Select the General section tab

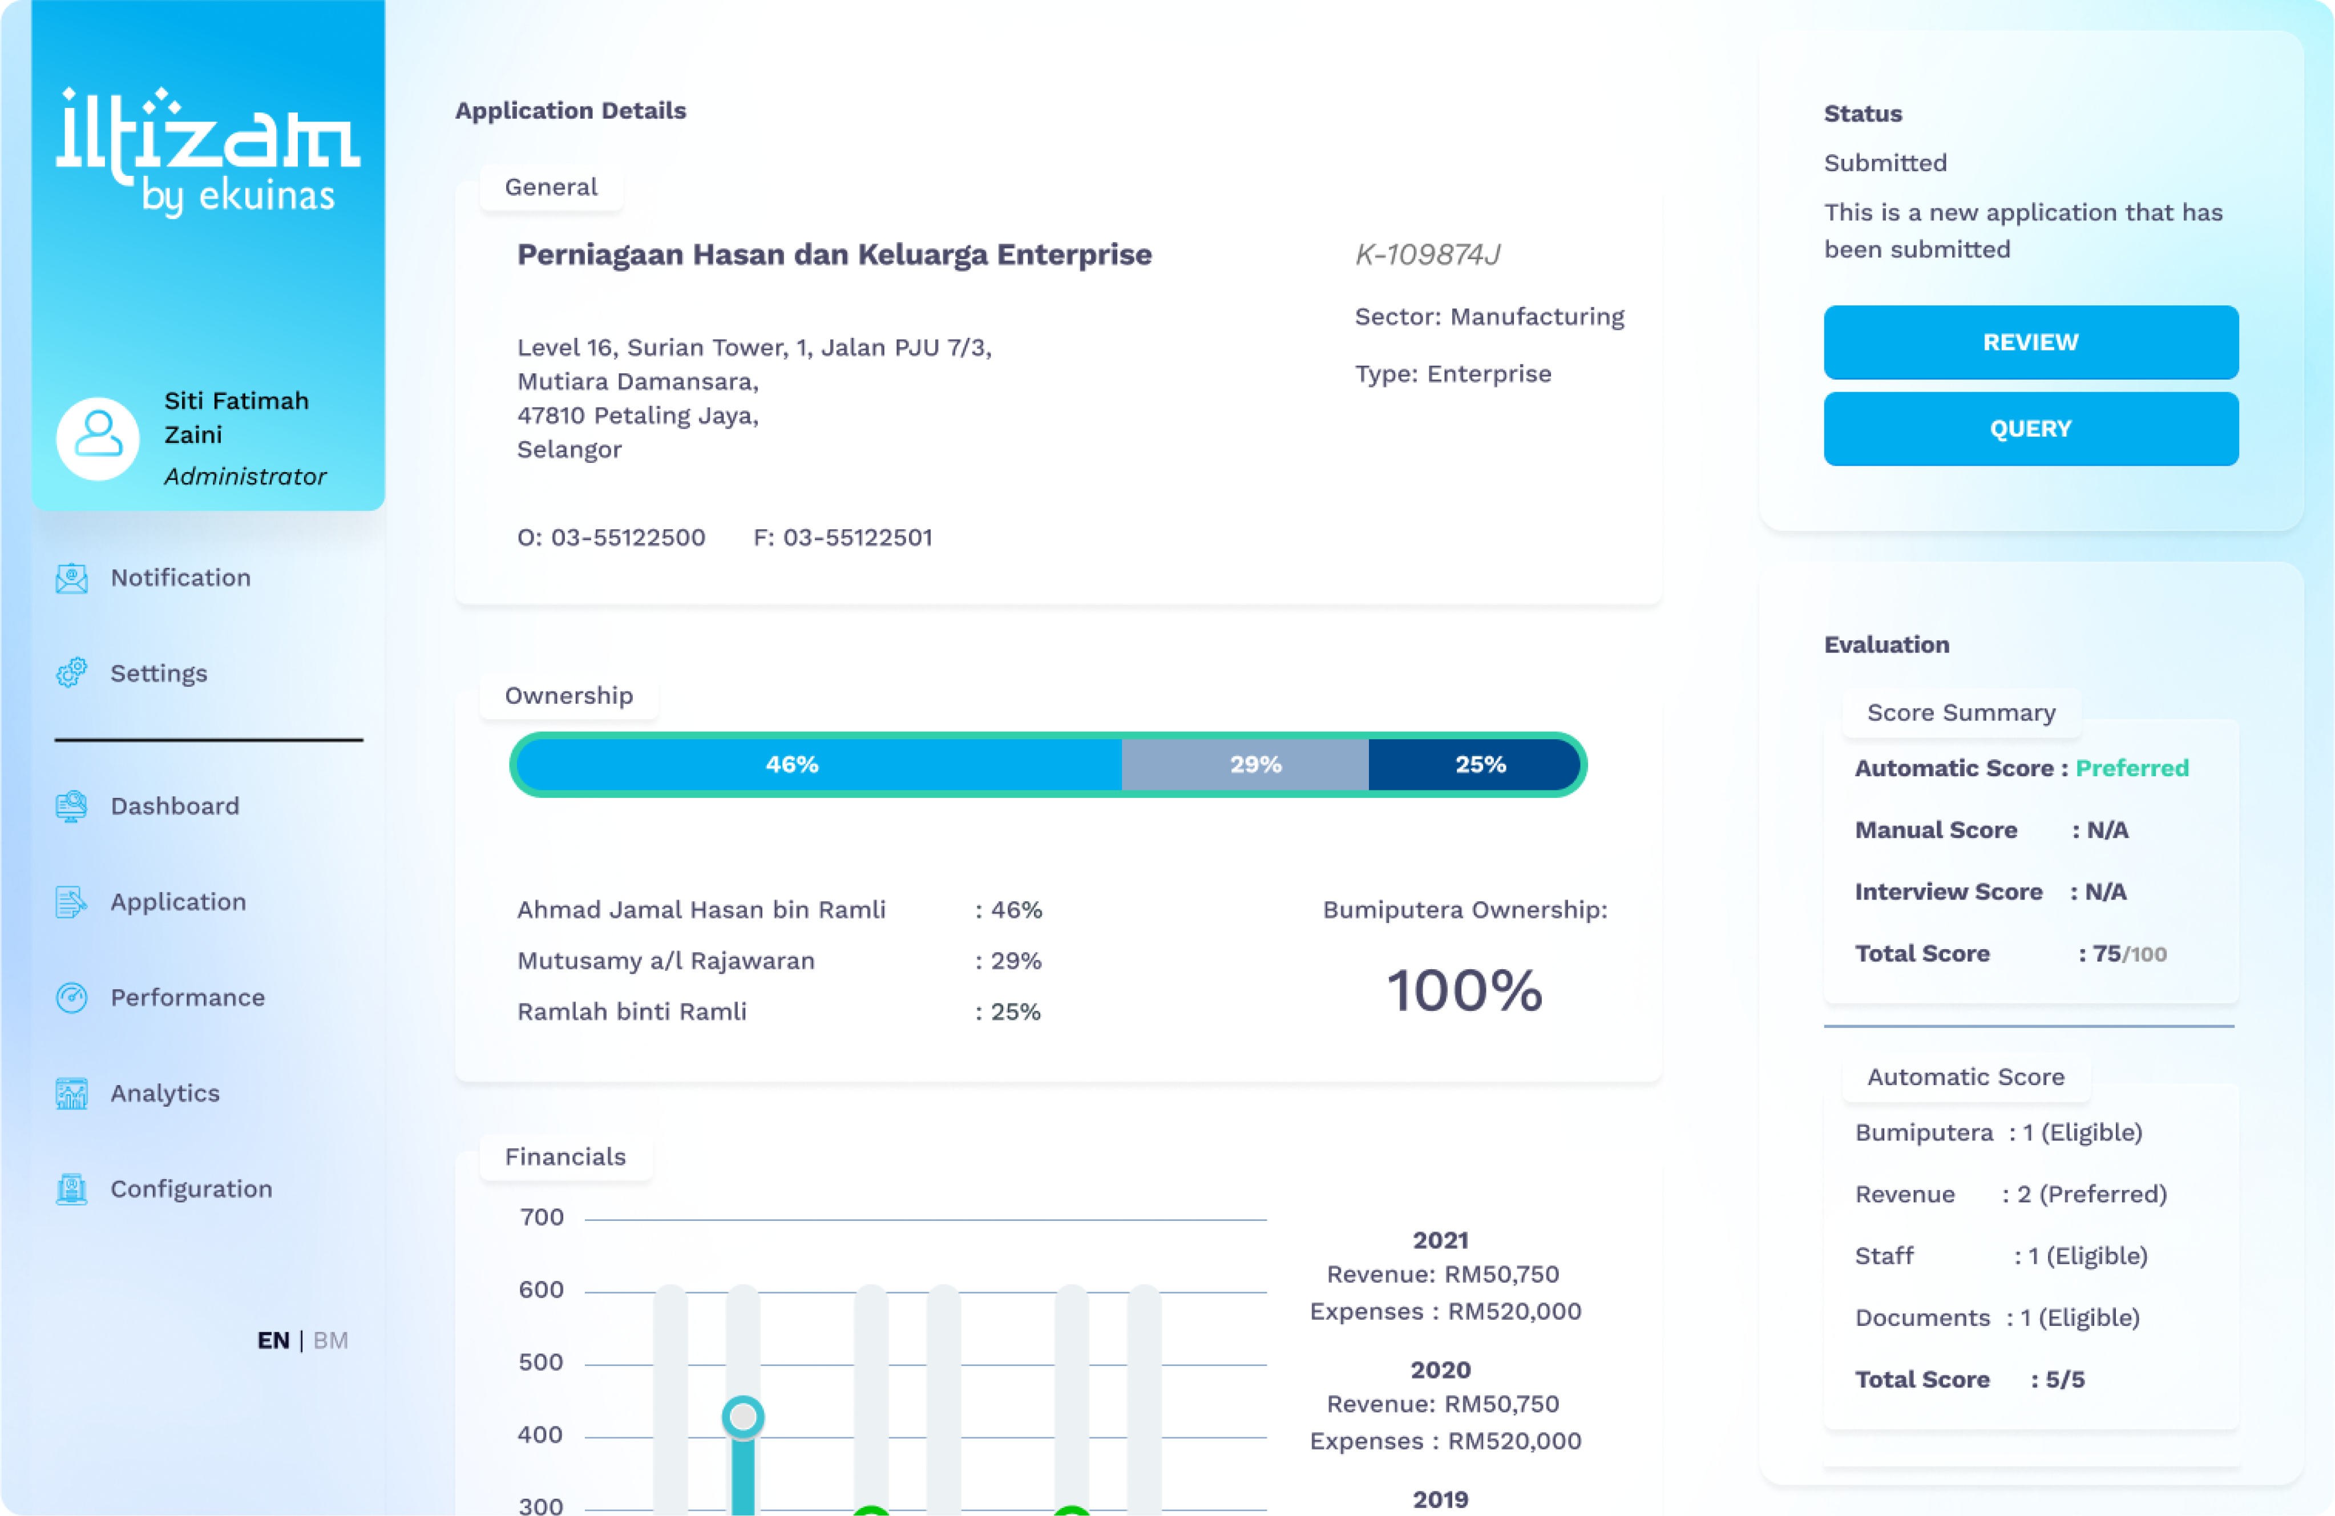pos(551,187)
